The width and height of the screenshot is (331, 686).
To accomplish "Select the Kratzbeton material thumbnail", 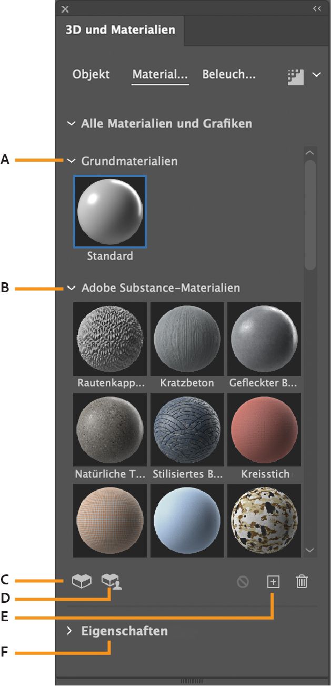I will (x=187, y=339).
